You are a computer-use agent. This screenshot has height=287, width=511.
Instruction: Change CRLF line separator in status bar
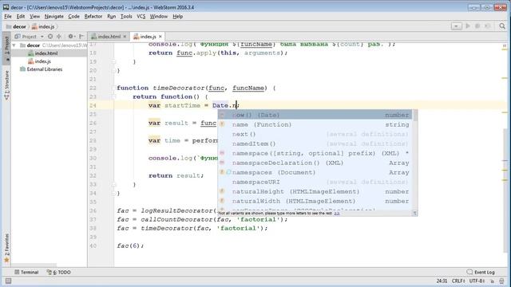pos(458,281)
